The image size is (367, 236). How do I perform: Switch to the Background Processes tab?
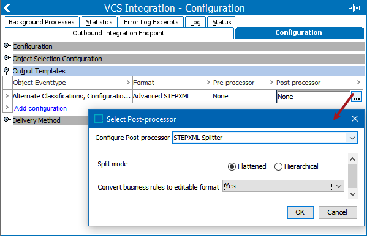(42, 22)
